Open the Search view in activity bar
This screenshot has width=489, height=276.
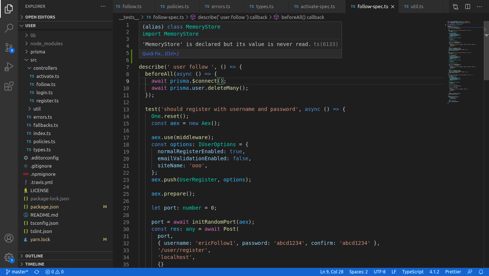click(x=9, y=28)
